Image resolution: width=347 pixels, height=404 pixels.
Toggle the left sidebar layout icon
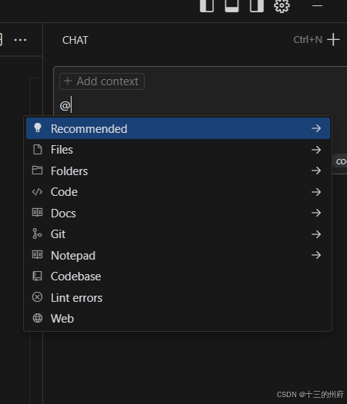[x=207, y=5]
